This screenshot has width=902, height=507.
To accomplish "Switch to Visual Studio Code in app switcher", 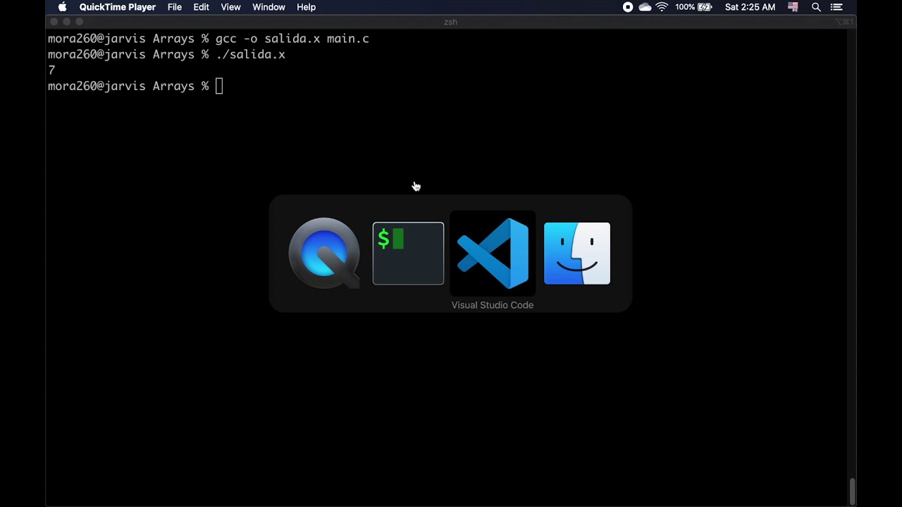I will click(493, 254).
